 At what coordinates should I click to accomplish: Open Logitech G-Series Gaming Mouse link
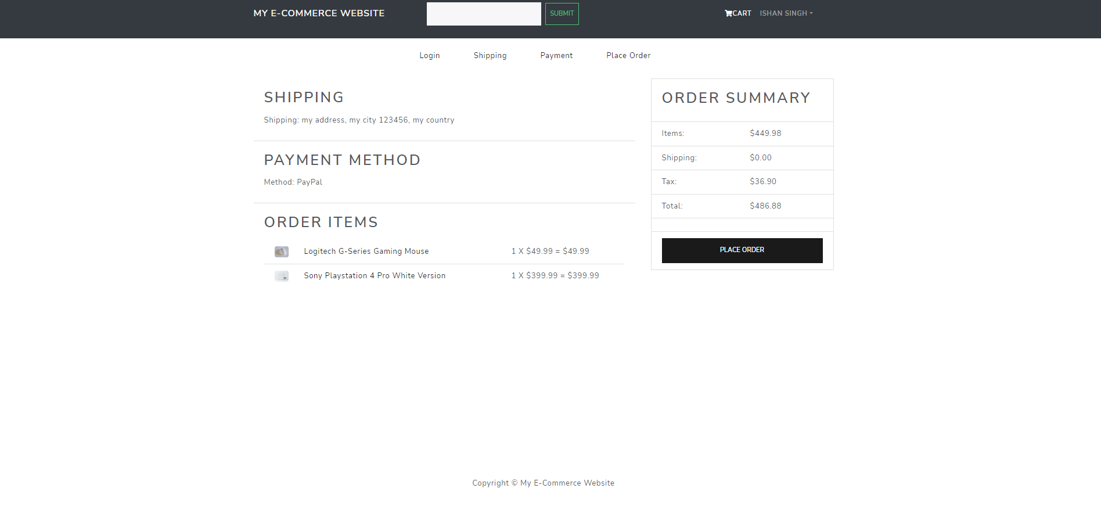point(366,252)
